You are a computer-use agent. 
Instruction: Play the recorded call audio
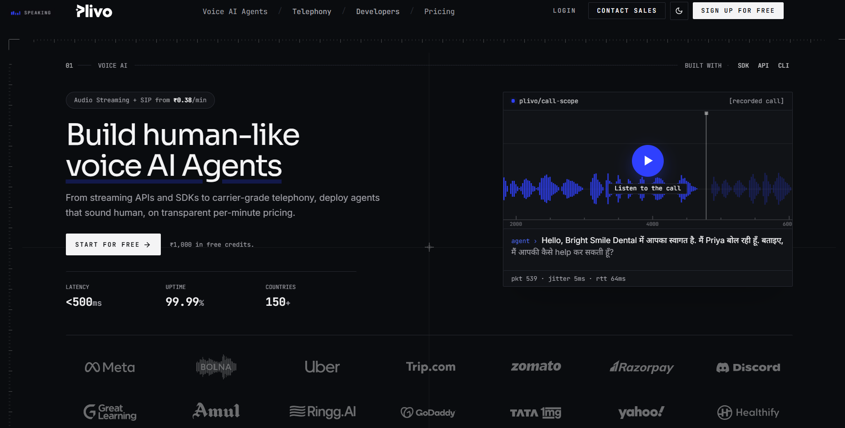[648, 161]
